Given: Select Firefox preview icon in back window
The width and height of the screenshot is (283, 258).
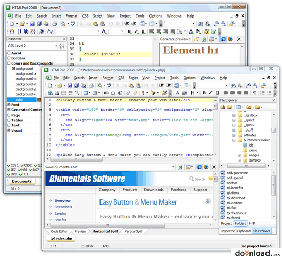Looking at the screenshot, I should pos(230,39).
